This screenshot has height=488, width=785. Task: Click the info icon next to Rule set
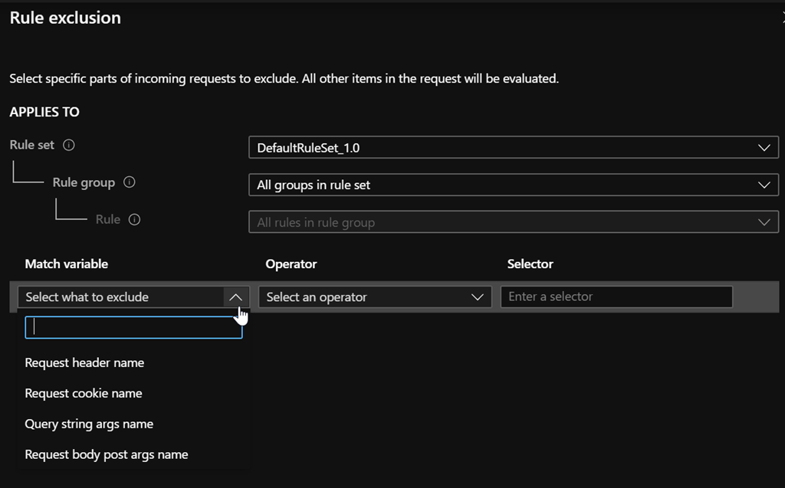tap(69, 145)
